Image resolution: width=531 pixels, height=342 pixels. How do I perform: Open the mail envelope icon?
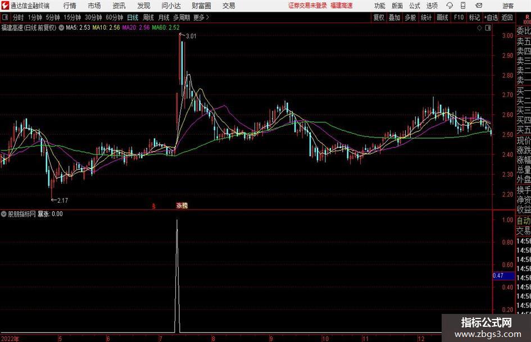[479, 6]
